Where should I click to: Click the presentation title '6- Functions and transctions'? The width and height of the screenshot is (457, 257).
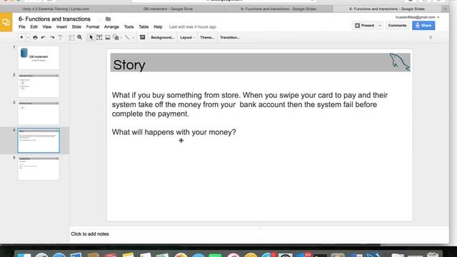[x=54, y=19]
